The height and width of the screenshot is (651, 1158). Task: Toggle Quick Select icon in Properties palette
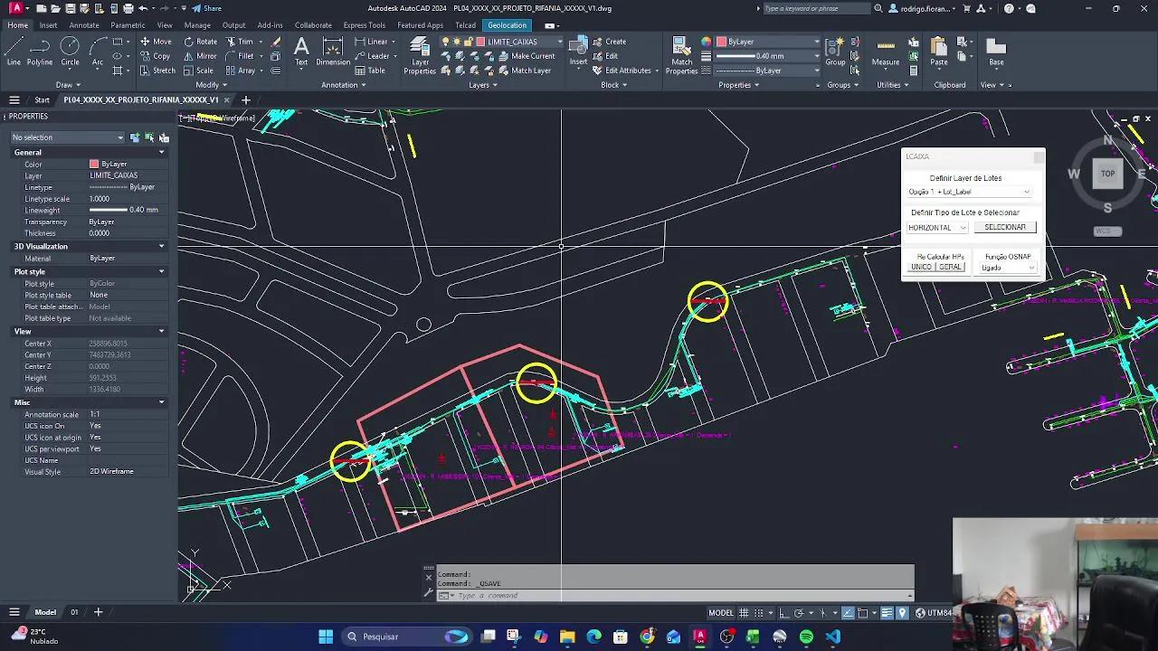pos(164,137)
